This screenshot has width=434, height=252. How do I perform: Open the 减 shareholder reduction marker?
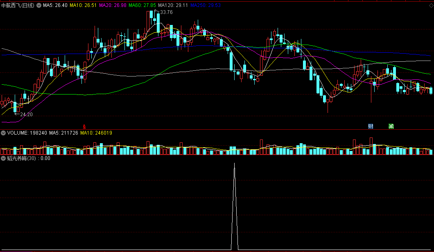[391, 126]
